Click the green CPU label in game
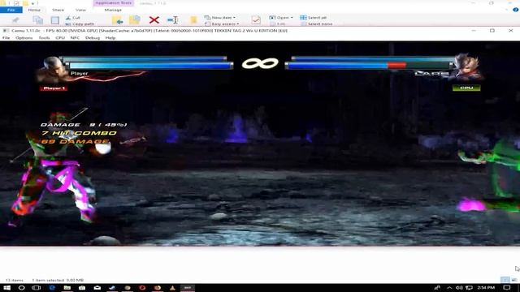 (466, 88)
